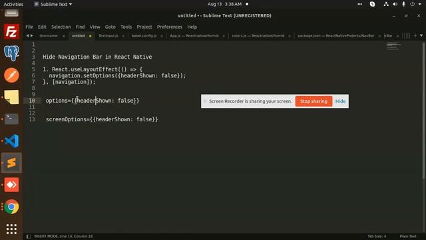Close the colors.js tab
Screen dimensions: 426x240
[x=290, y=36]
